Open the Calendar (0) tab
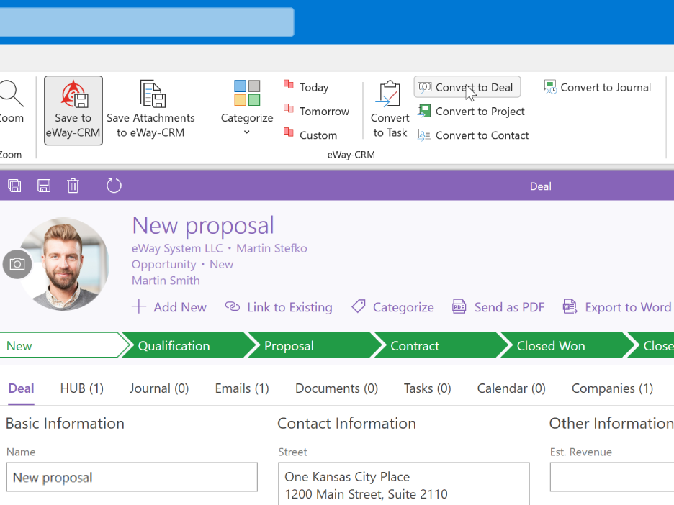 click(511, 388)
